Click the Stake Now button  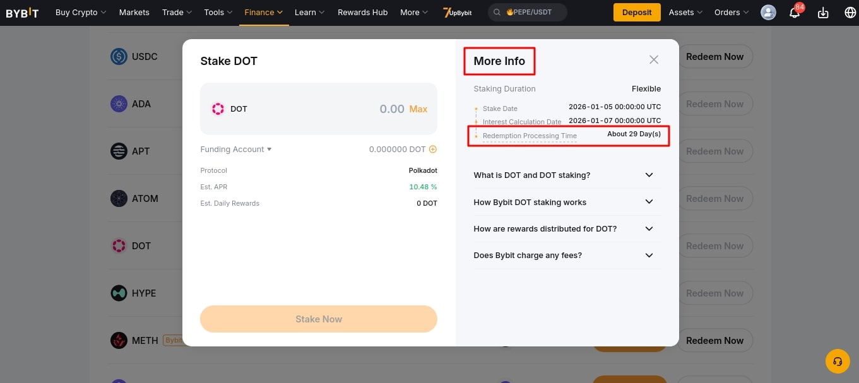tap(319, 319)
